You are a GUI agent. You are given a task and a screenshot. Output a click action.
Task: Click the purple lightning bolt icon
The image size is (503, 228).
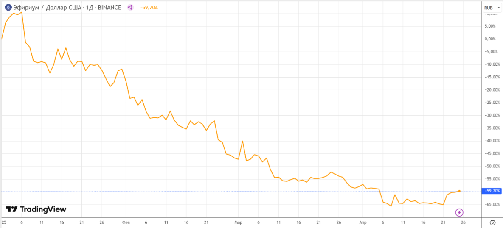point(459,212)
